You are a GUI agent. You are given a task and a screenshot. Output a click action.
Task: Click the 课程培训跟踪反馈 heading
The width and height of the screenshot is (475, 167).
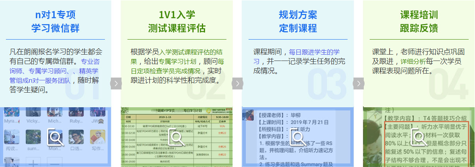tap(419, 22)
